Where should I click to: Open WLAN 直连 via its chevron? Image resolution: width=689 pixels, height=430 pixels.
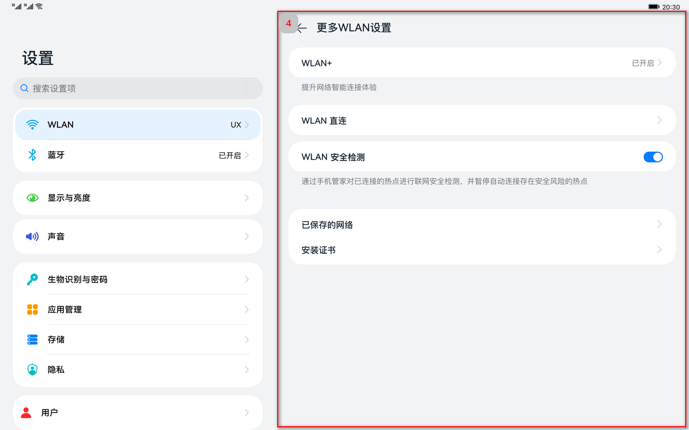pyautogui.click(x=659, y=120)
